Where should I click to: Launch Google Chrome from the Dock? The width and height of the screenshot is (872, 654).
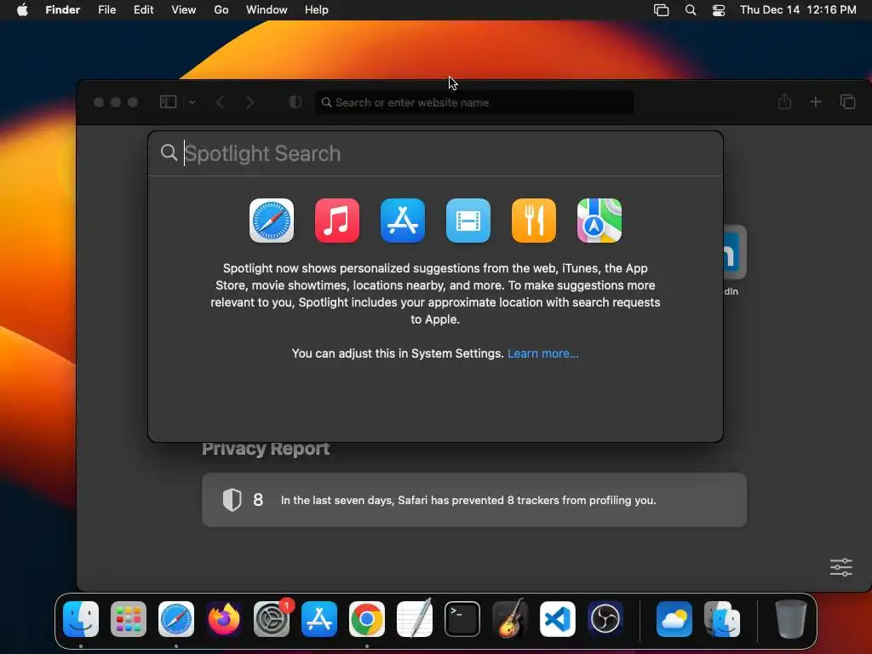(x=367, y=619)
